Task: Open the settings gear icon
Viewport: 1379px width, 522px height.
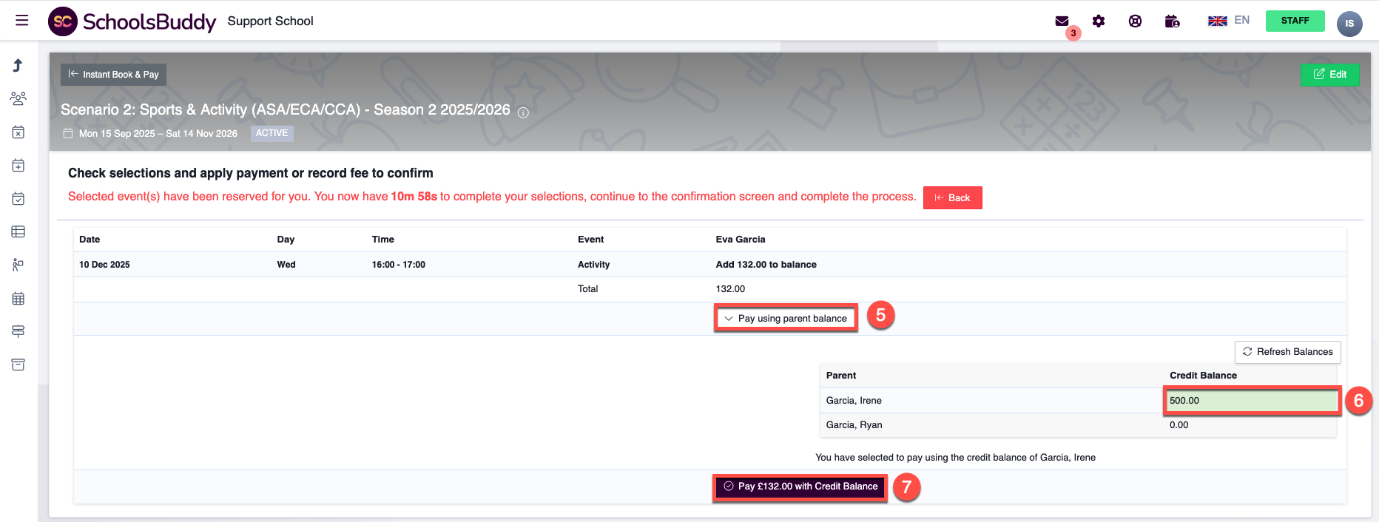Action: tap(1099, 21)
